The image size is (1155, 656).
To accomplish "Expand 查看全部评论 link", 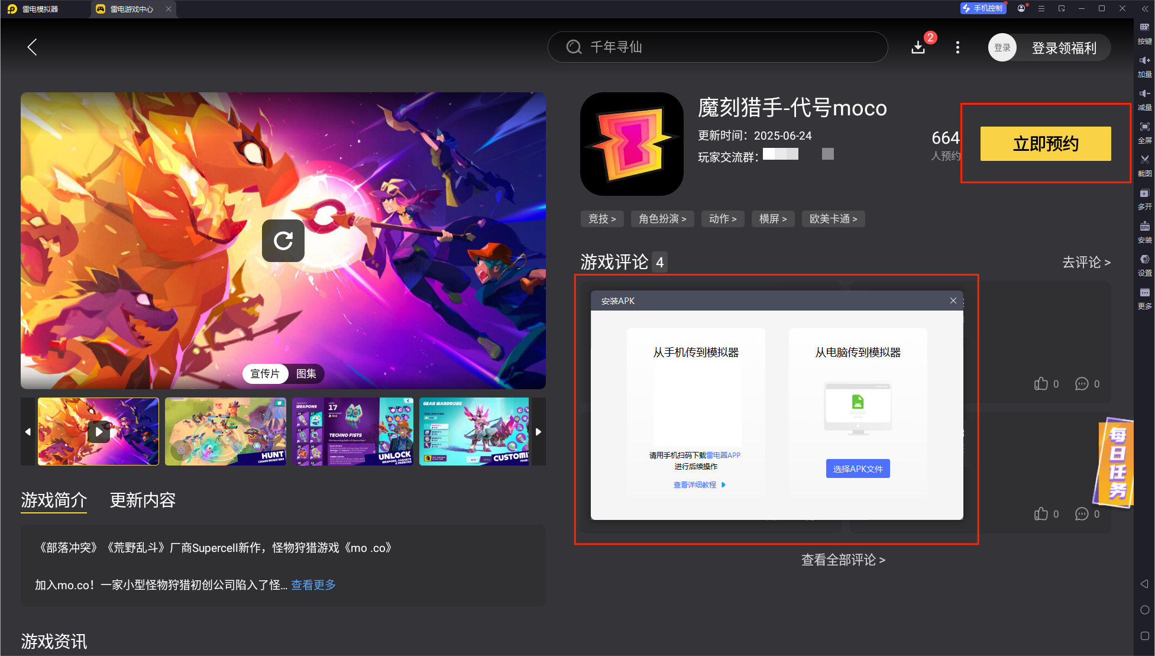I will (843, 560).
